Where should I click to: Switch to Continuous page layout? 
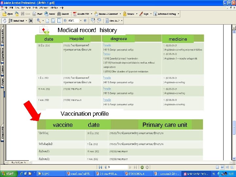coord(222,167)
